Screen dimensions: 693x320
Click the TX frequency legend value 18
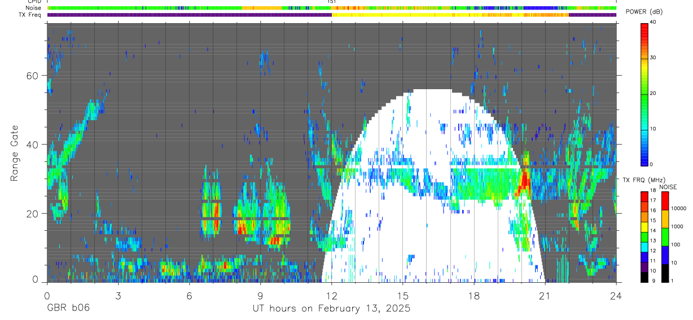tap(653, 191)
